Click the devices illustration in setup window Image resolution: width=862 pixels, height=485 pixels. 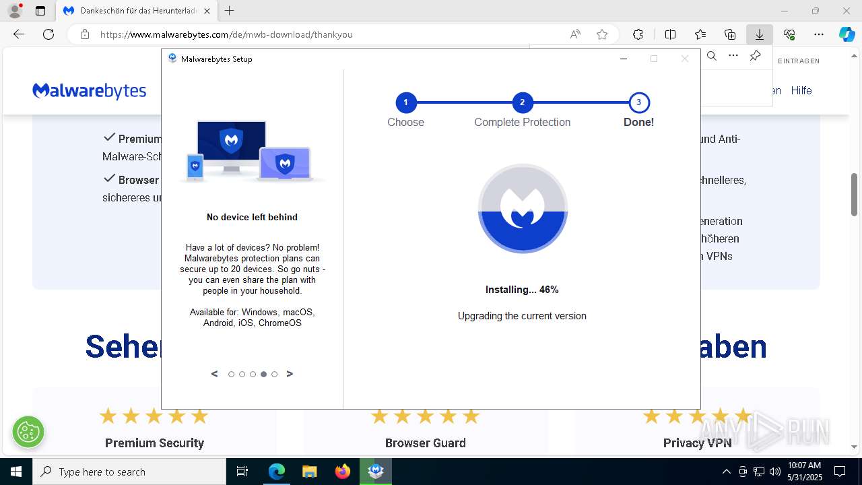point(252,152)
